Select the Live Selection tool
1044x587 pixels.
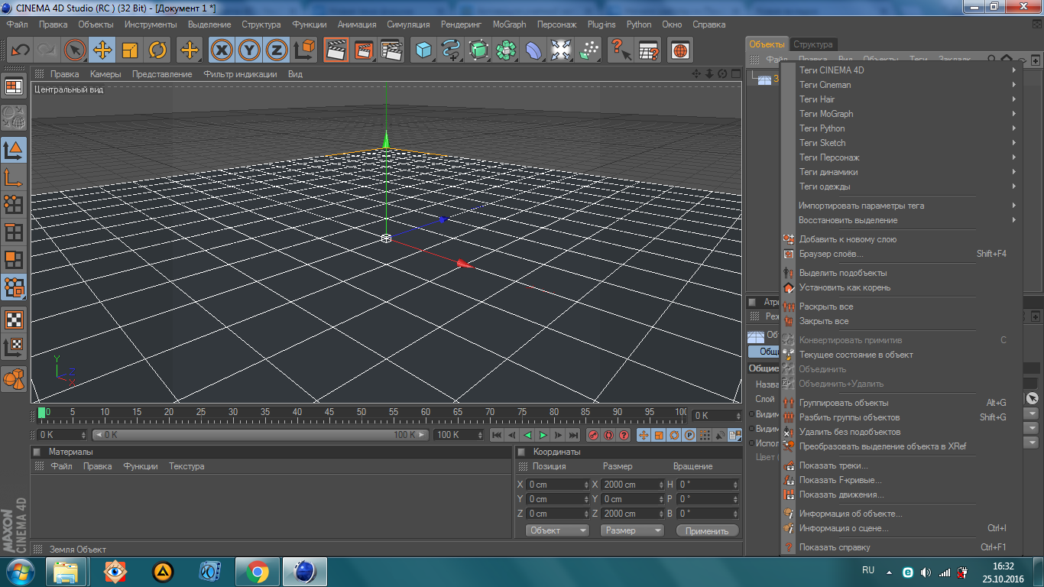tap(75, 50)
